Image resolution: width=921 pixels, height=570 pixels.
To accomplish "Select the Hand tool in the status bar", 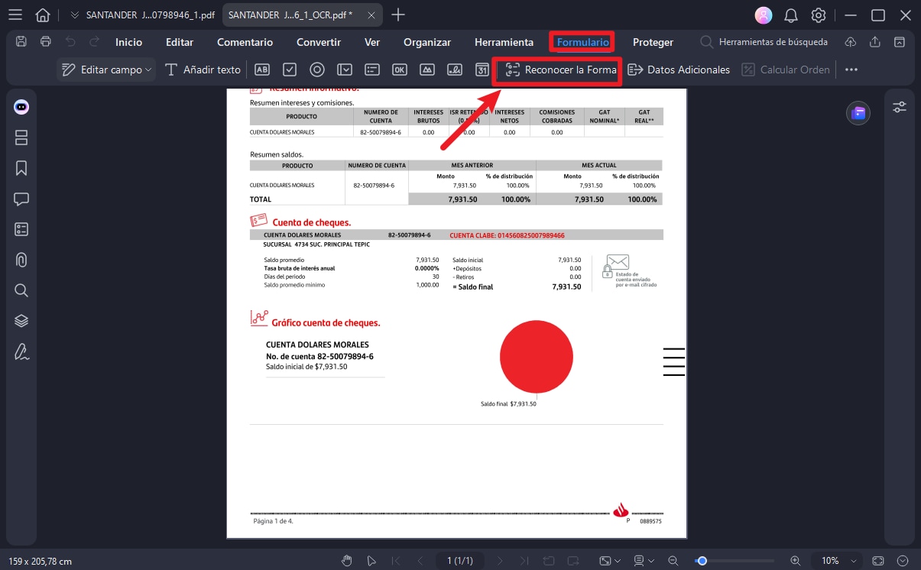I will (x=346, y=560).
